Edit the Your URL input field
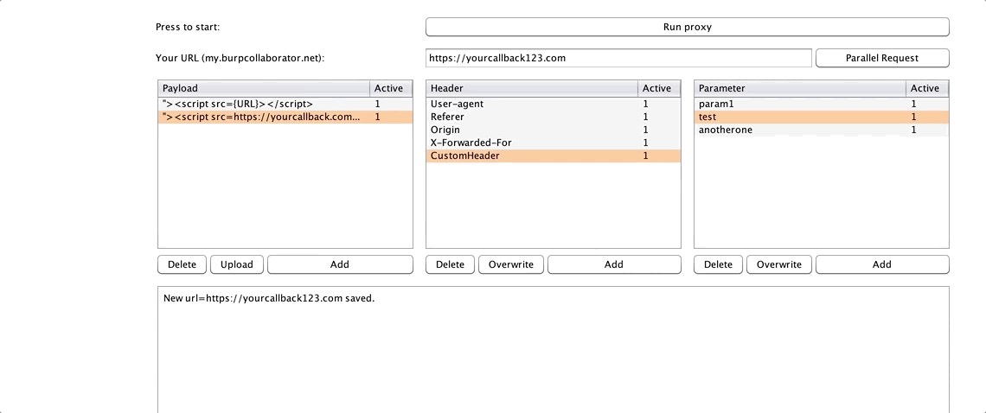The width and height of the screenshot is (986, 413). coord(618,58)
